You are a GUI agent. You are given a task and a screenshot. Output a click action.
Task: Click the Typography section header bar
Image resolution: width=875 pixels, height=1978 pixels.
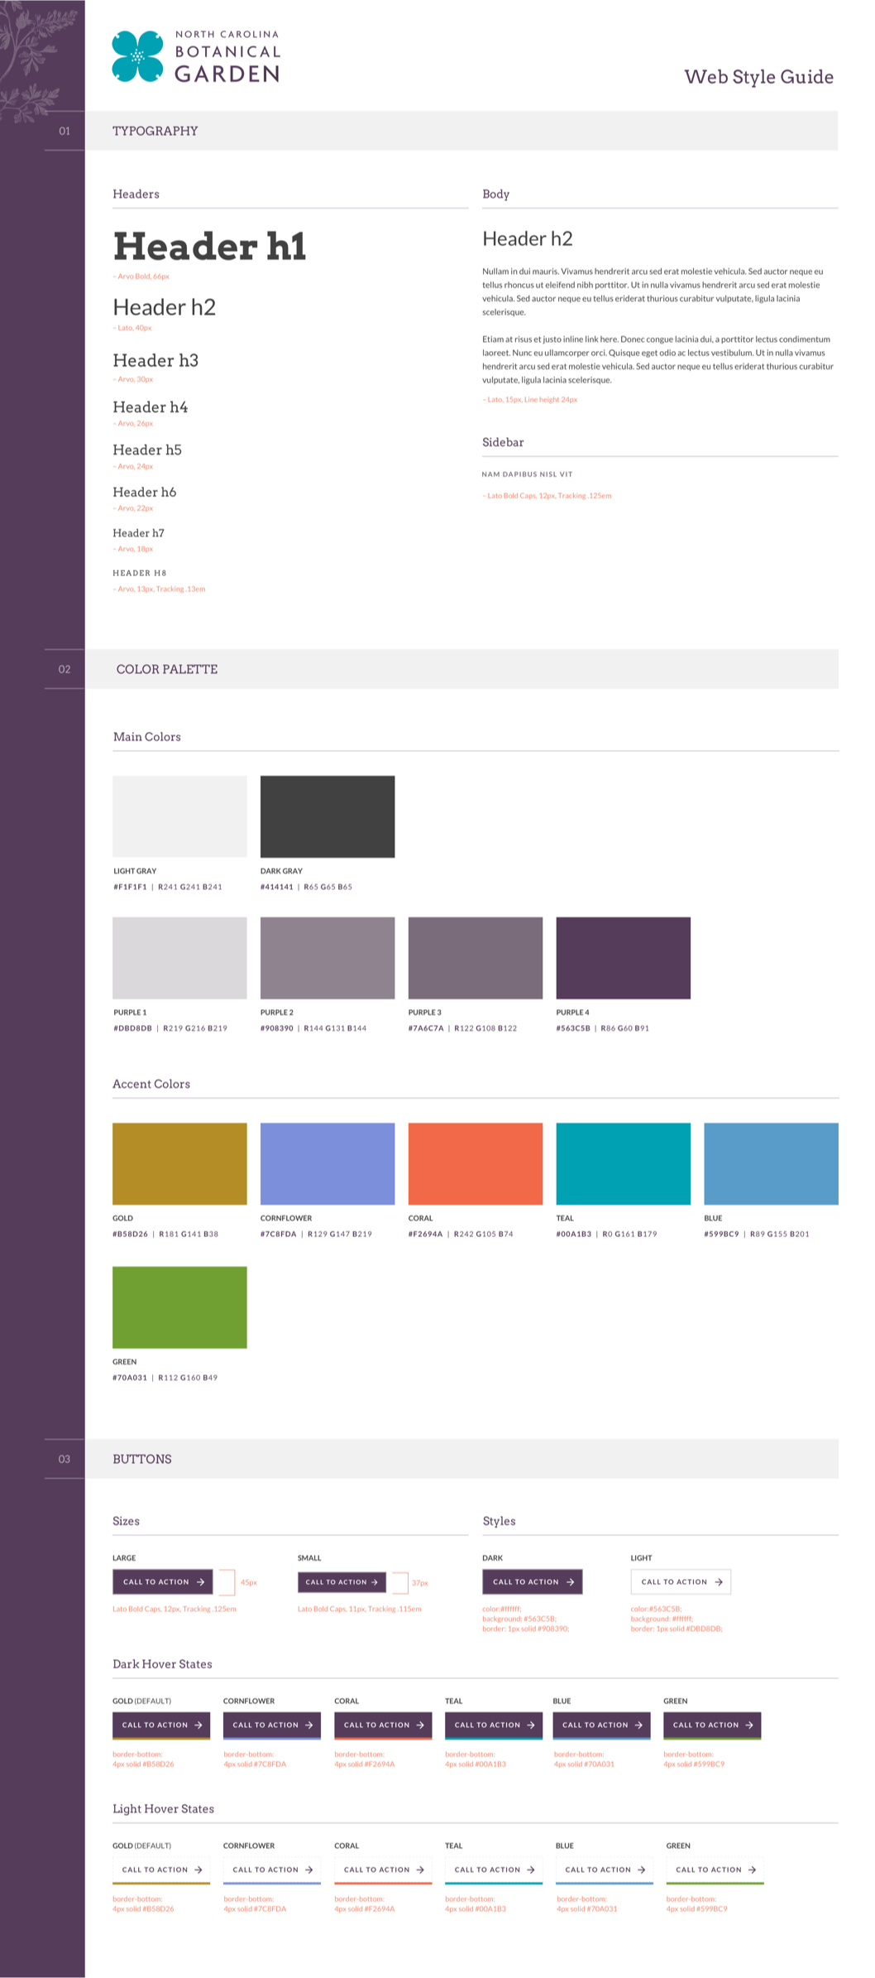click(461, 131)
